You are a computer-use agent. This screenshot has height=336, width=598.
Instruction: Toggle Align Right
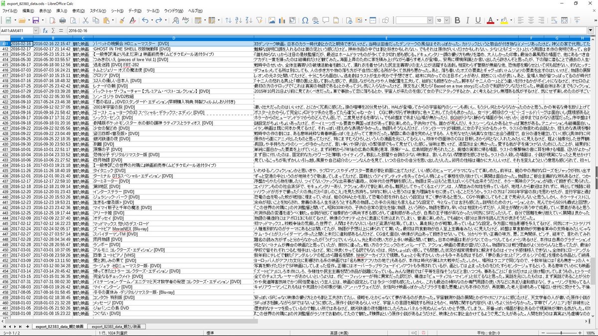coord(541,20)
